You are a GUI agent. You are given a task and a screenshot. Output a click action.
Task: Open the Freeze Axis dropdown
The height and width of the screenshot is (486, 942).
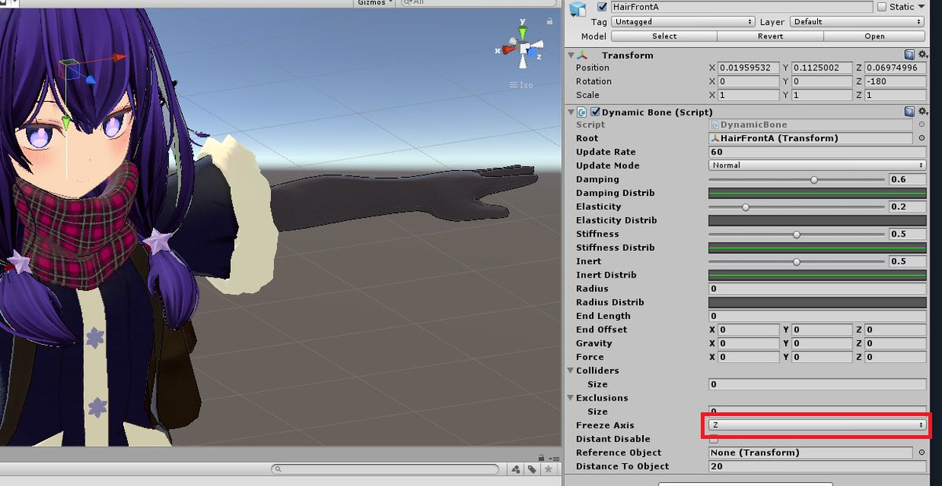pyautogui.click(x=817, y=425)
